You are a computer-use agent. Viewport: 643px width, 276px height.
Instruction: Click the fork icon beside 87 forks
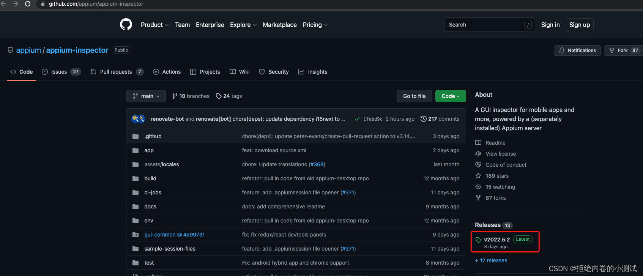478,198
